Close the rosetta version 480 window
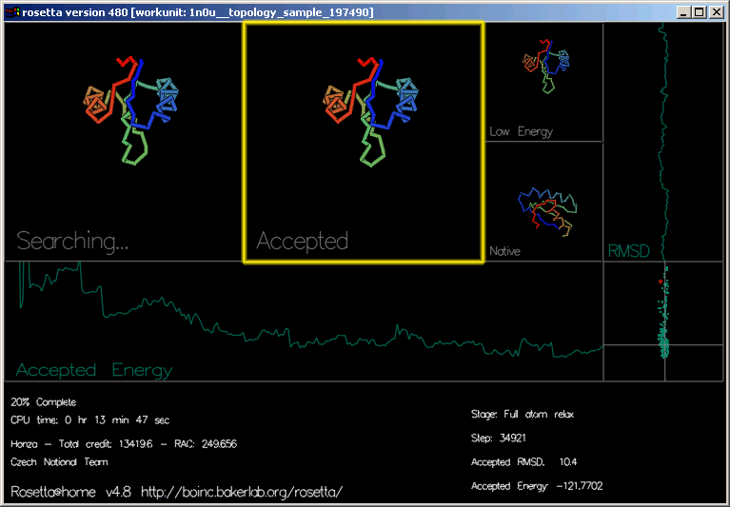The width and height of the screenshot is (730, 507). (x=717, y=11)
